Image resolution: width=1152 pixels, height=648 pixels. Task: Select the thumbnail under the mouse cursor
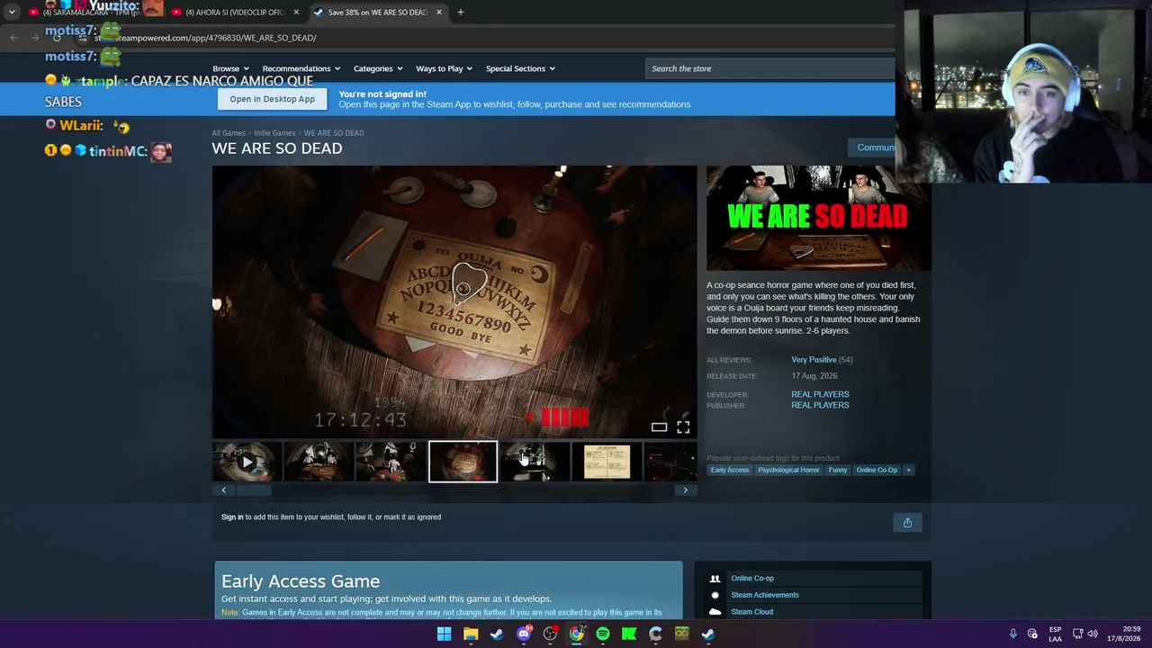point(535,462)
